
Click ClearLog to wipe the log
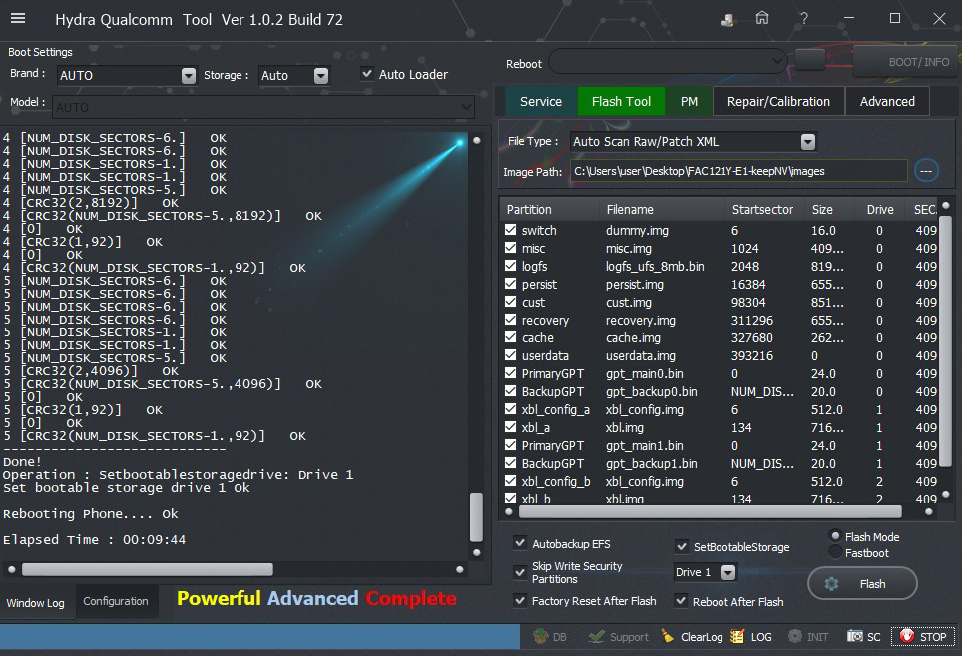coord(692,637)
